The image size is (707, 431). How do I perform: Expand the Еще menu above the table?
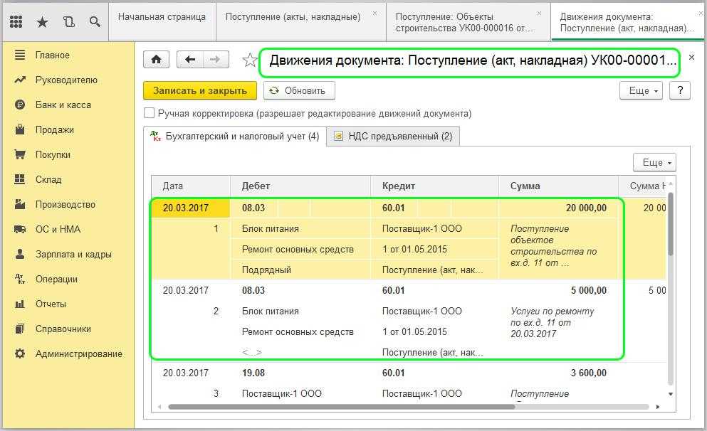pos(654,162)
